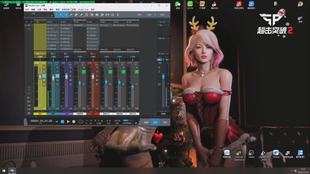Open the input selector on channel 1 strip
Screen dimensions: 310x174
click(40, 54)
